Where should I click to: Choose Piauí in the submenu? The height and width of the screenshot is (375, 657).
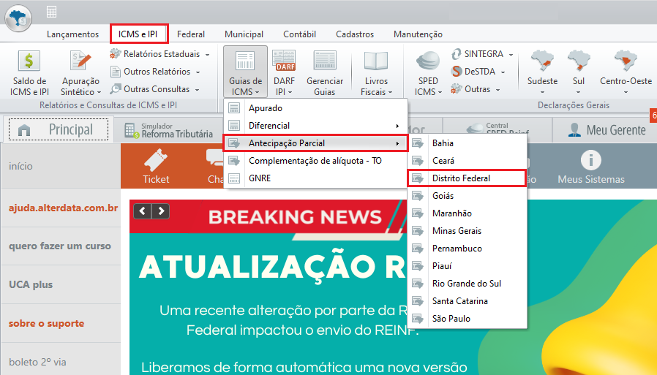pyautogui.click(x=468, y=266)
